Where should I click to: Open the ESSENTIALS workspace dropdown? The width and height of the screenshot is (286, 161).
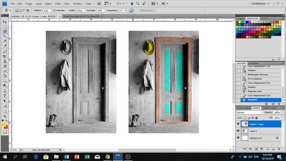[x=260, y=4]
